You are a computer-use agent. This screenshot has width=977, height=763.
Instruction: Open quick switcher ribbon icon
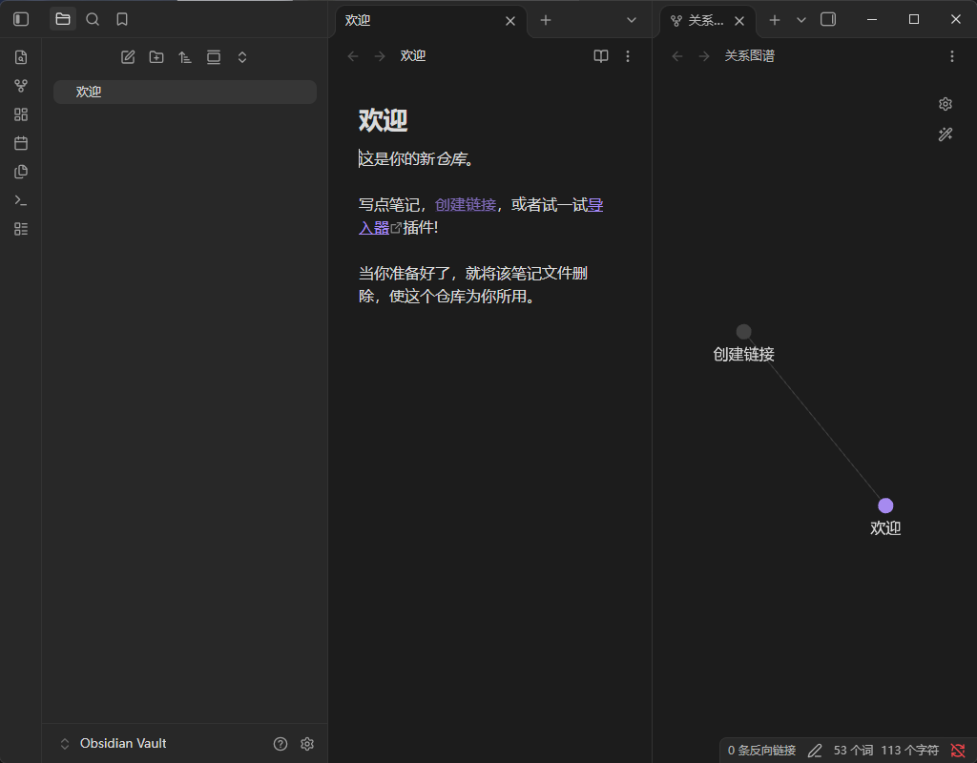click(x=21, y=57)
